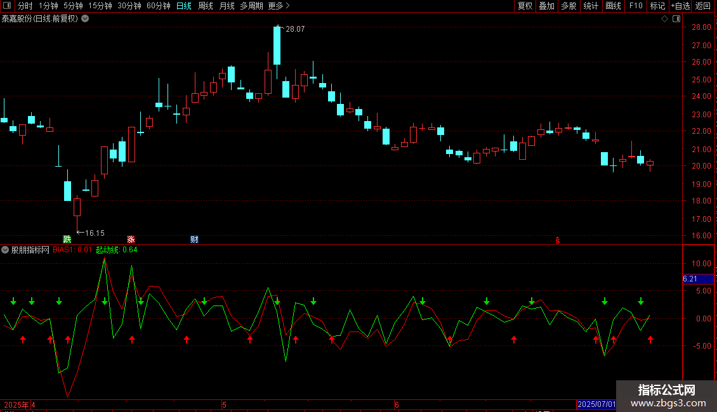Click the 股朋指标网 indicator name
This screenshot has width=717, height=412.
pos(30,250)
